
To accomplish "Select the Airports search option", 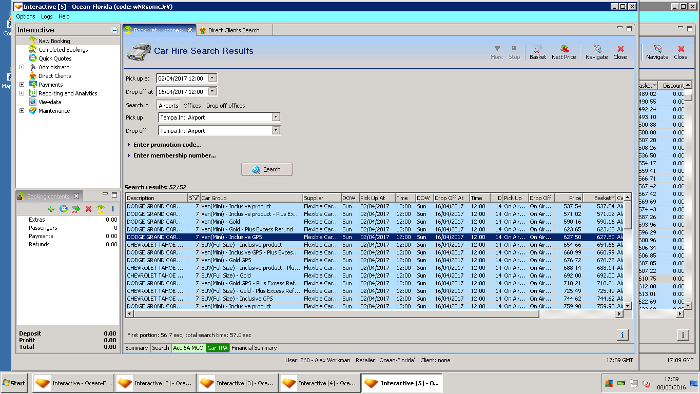I will (x=168, y=106).
